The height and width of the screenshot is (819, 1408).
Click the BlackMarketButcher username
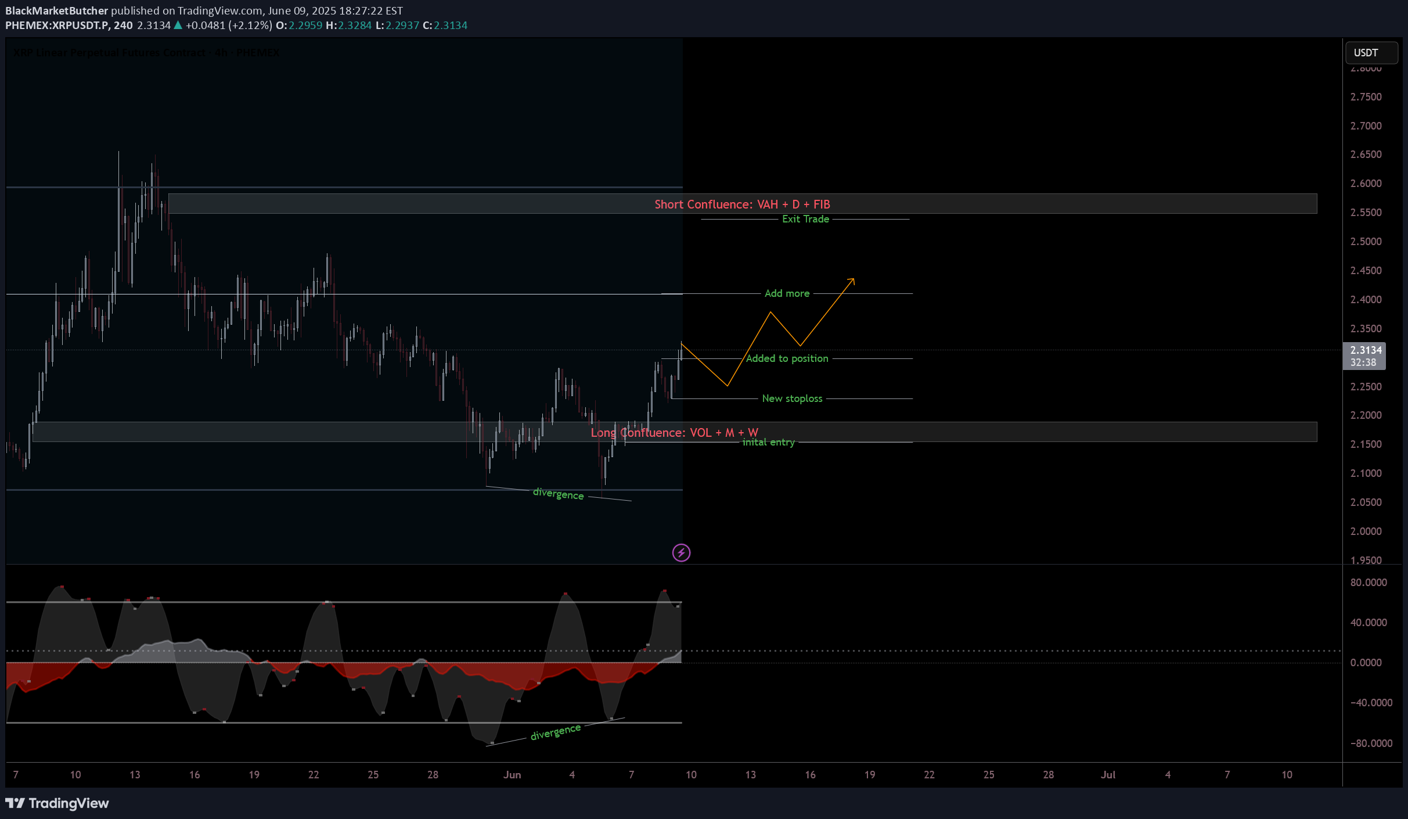(x=56, y=10)
